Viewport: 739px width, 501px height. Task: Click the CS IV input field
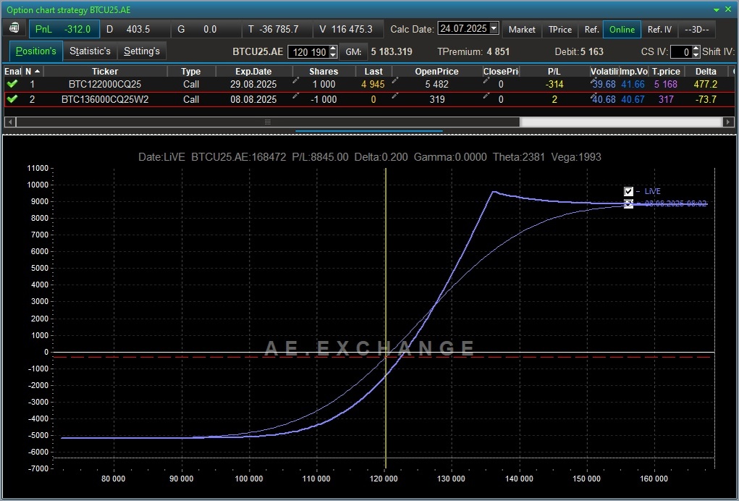click(681, 52)
